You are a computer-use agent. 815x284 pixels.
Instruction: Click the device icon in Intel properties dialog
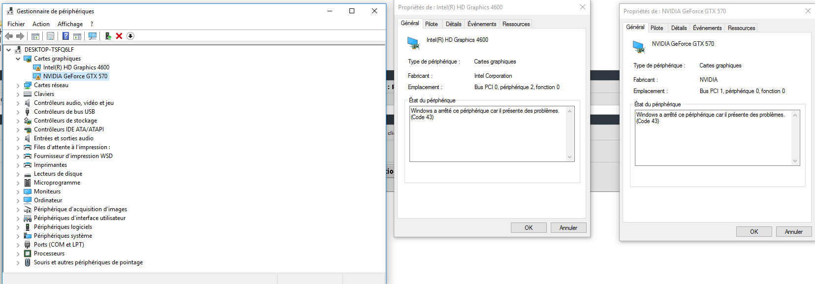coord(413,43)
